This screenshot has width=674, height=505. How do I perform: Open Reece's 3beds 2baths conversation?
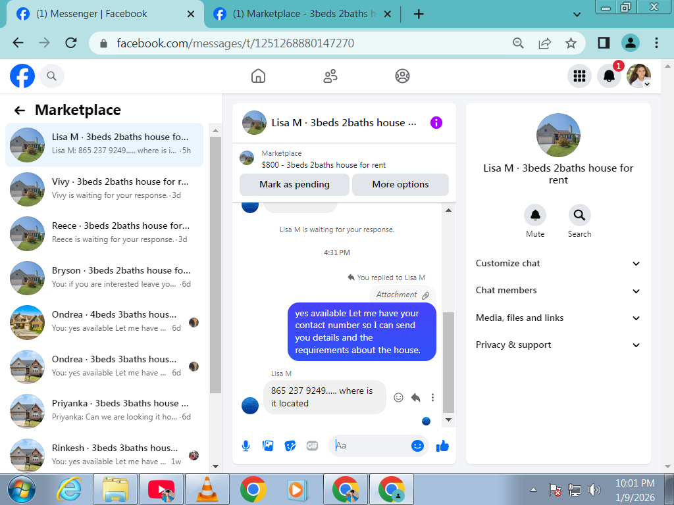[x=105, y=233]
